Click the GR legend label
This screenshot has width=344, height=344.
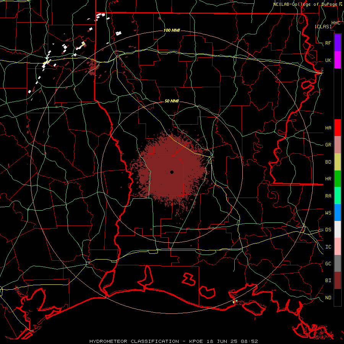[328, 145]
